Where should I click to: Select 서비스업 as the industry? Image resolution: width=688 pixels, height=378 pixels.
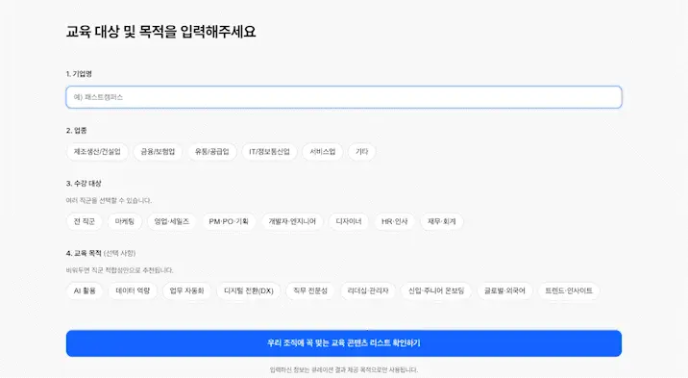tap(323, 152)
